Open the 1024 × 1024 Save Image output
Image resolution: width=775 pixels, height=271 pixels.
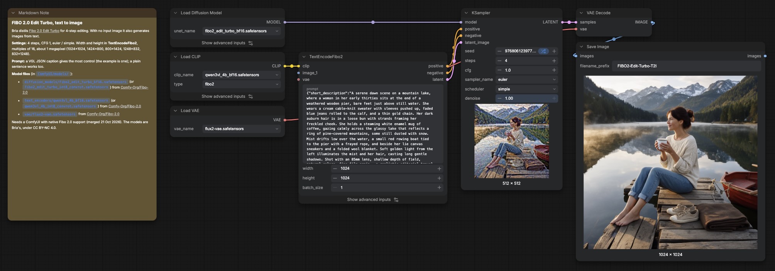pos(670,162)
